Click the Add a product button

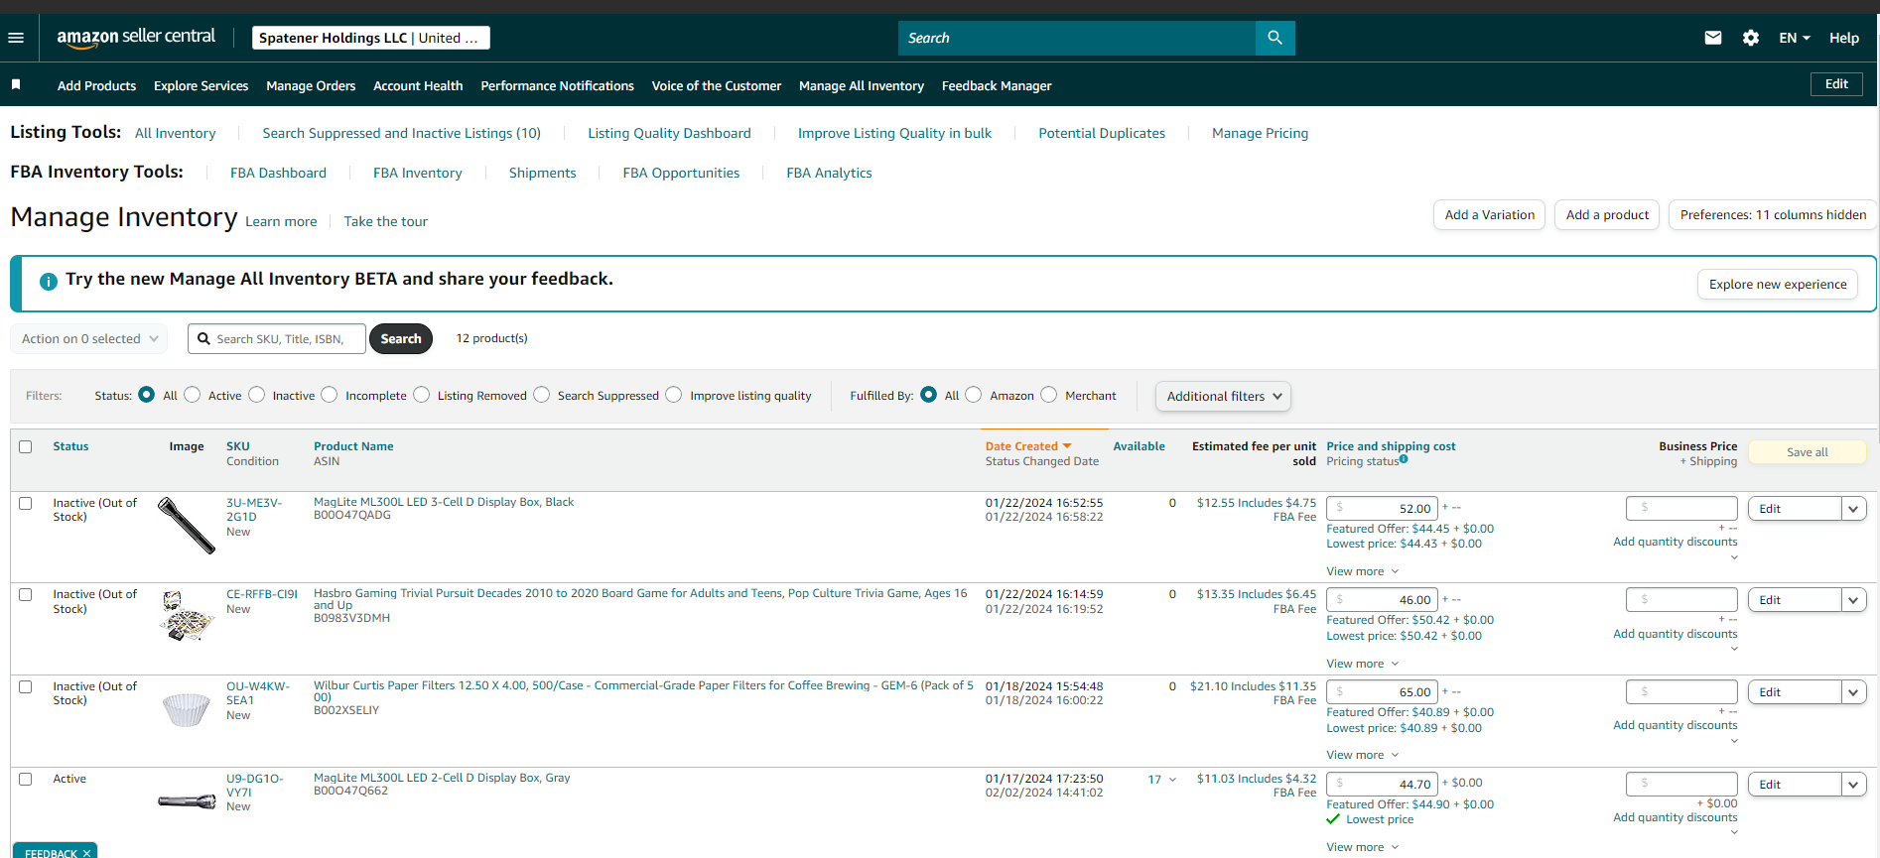click(1607, 214)
